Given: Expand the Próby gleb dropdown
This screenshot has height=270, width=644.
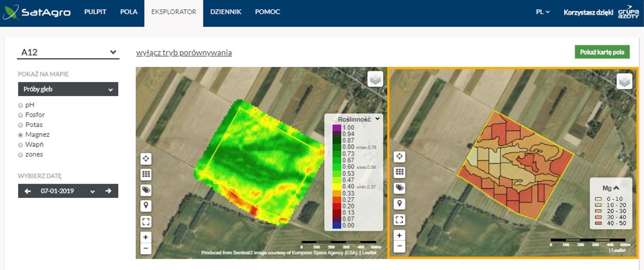Looking at the screenshot, I should [68, 89].
